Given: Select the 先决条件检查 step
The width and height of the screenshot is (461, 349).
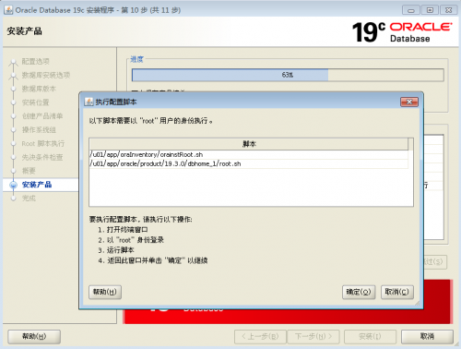Looking at the screenshot, I should (x=42, y=157).
